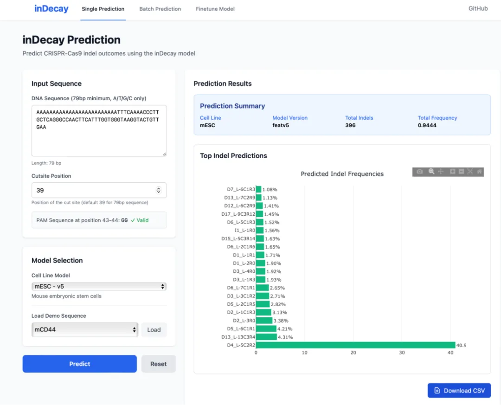The width and height of the screenshot is (501, 405).
Task: Click into the DNA Sequence text area
Action: click(x=99, y=131)
